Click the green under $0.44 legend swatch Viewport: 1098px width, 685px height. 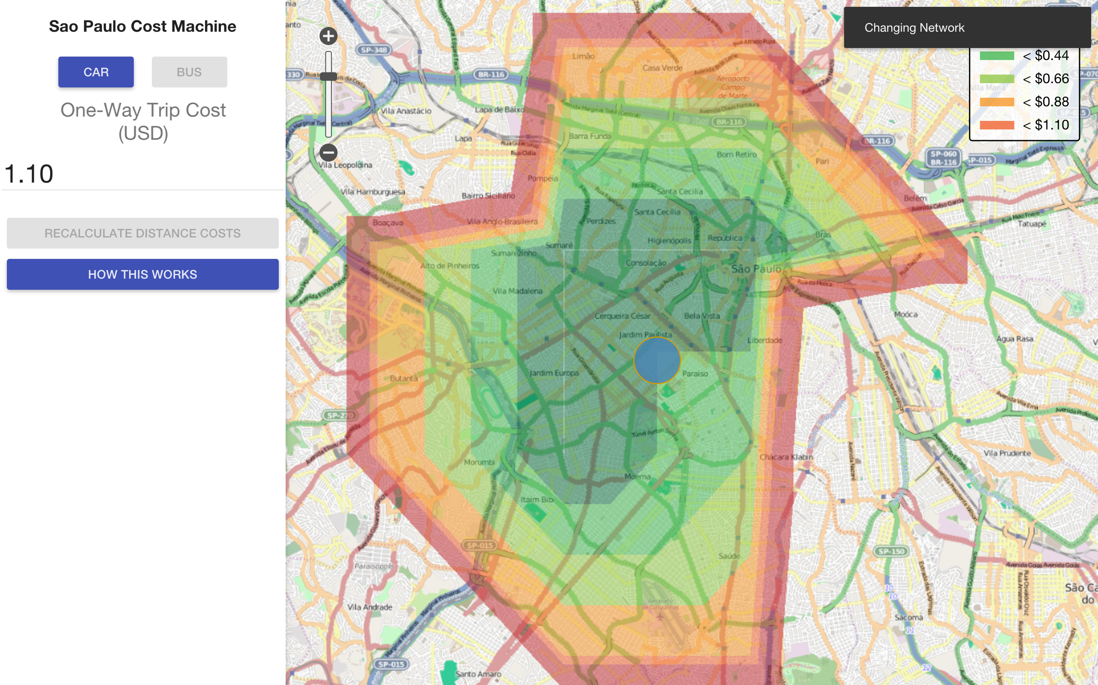996,56
